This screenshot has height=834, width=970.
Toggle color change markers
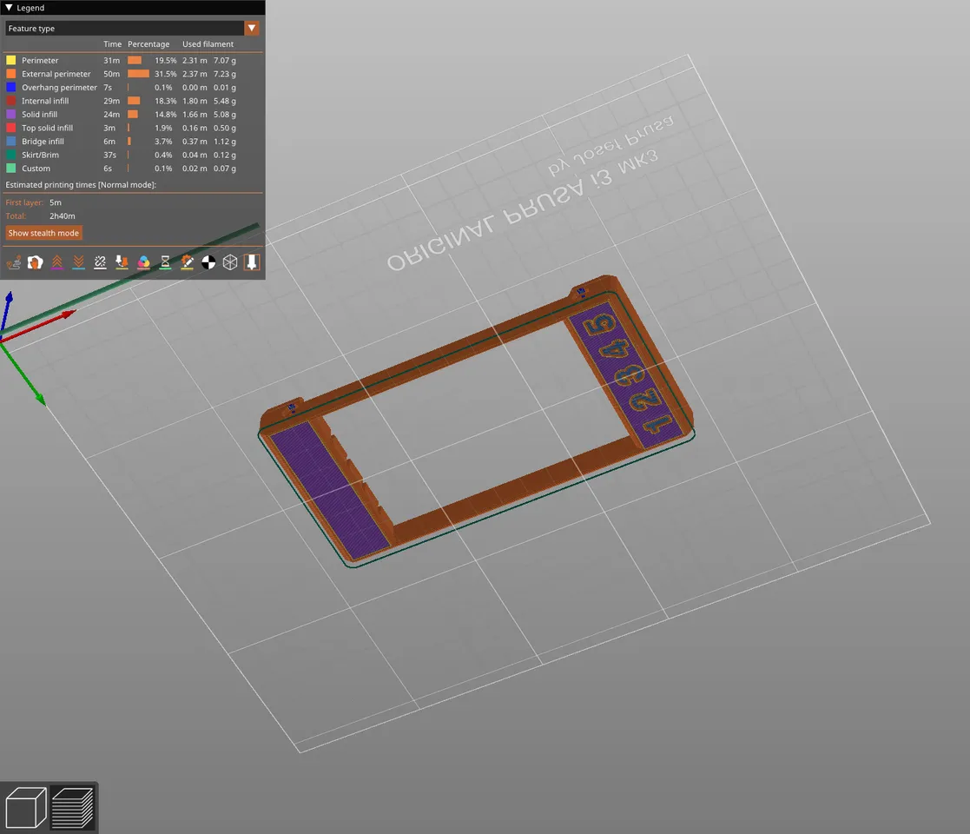(143, 261)
